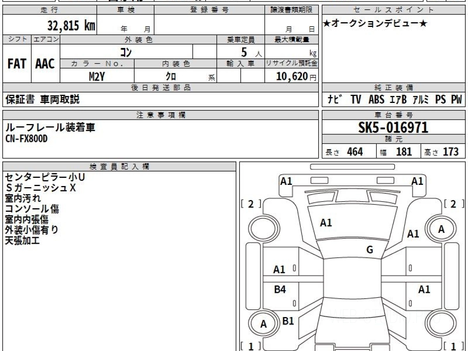Select the length value 464
The width and height of the screenshot is (468, 351).
(355, 152)
